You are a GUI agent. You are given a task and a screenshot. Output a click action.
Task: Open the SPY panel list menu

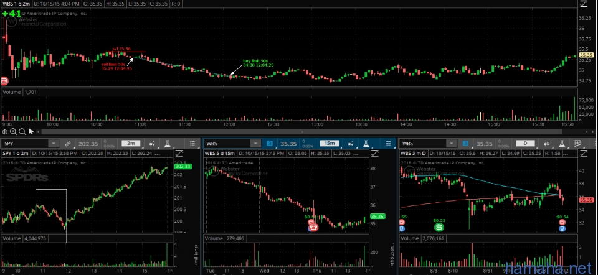(x=191, y=144)
